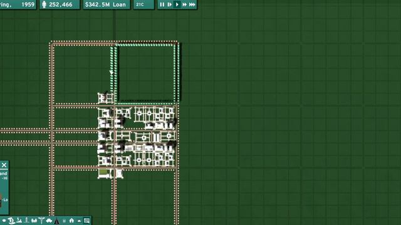Open the $342.5M Loan finance panel
Viewport: 401px width, 225px height.
[107, 4]
